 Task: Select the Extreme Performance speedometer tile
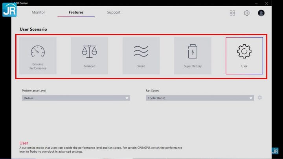[38, 56]
